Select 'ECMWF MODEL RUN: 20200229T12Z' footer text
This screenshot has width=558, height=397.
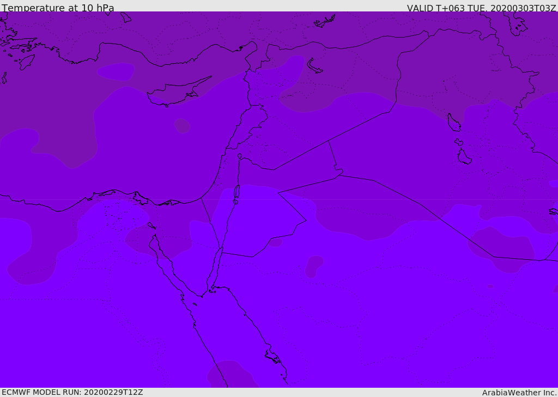[x=72, y=392]
